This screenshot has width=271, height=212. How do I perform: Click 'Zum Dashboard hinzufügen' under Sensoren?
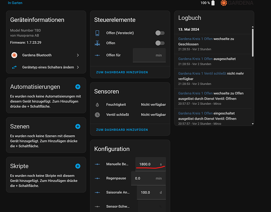(x=122, y=130)
